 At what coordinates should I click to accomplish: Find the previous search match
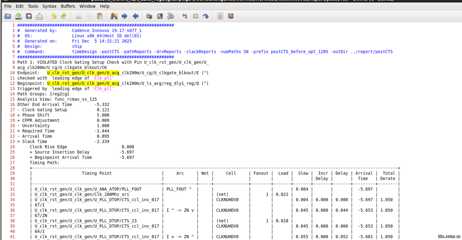pyautogui.click(x=135, y=16)
